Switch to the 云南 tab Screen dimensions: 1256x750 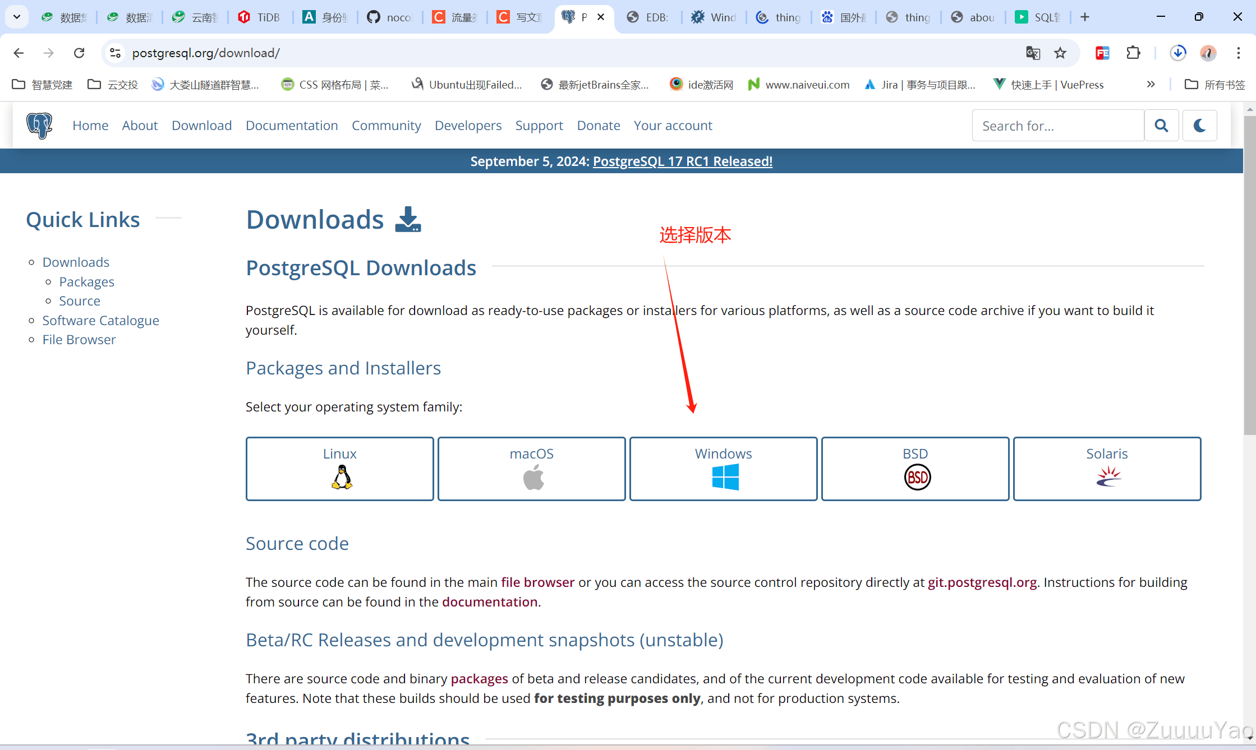coord(195,17)
